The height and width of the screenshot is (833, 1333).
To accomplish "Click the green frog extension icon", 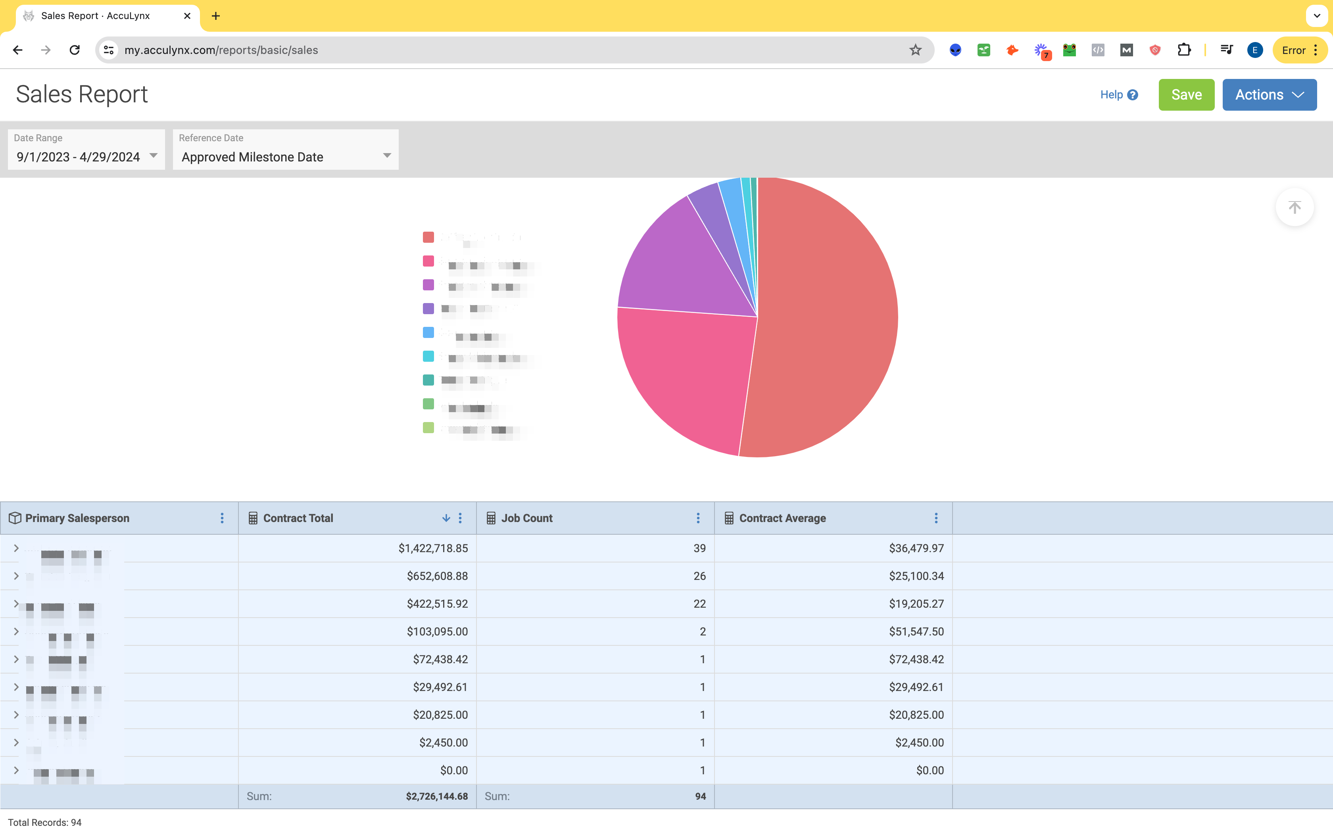I will [1069, 50].
